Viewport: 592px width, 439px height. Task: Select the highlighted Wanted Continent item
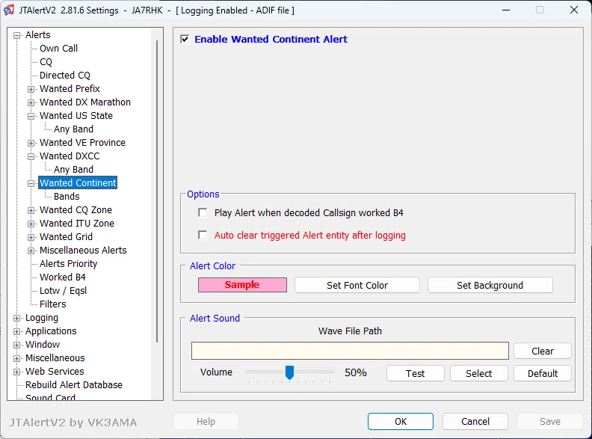pyautogui.click(x=78, y=182)
